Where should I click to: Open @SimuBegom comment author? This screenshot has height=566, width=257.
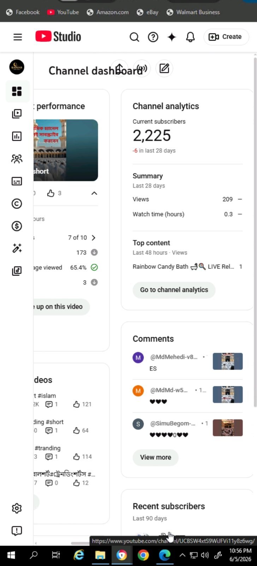coord(173,423)
